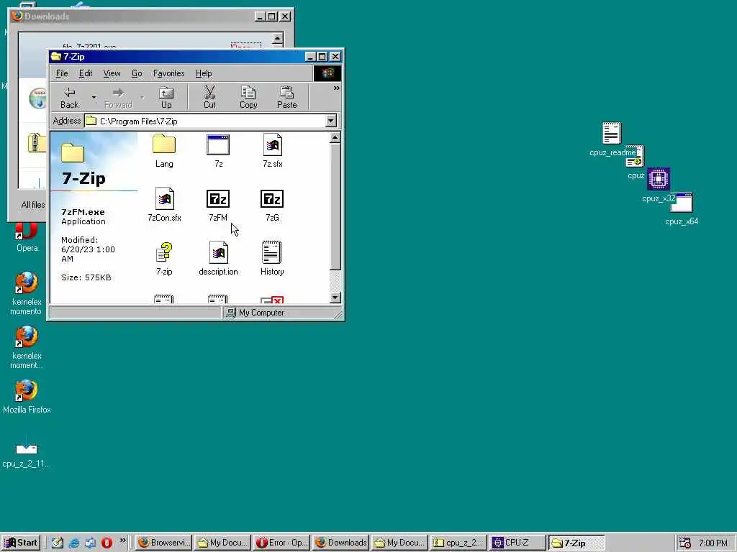
Task: Select the cpuz_x32 desktop icon
Action: [659, 184]
